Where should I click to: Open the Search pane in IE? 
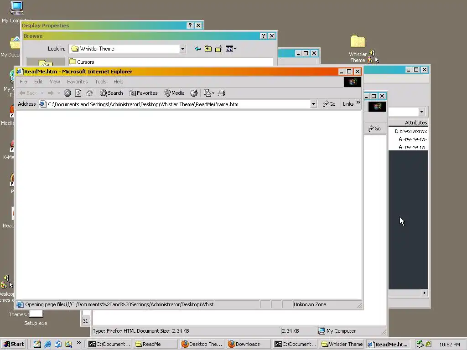(111, 93)
